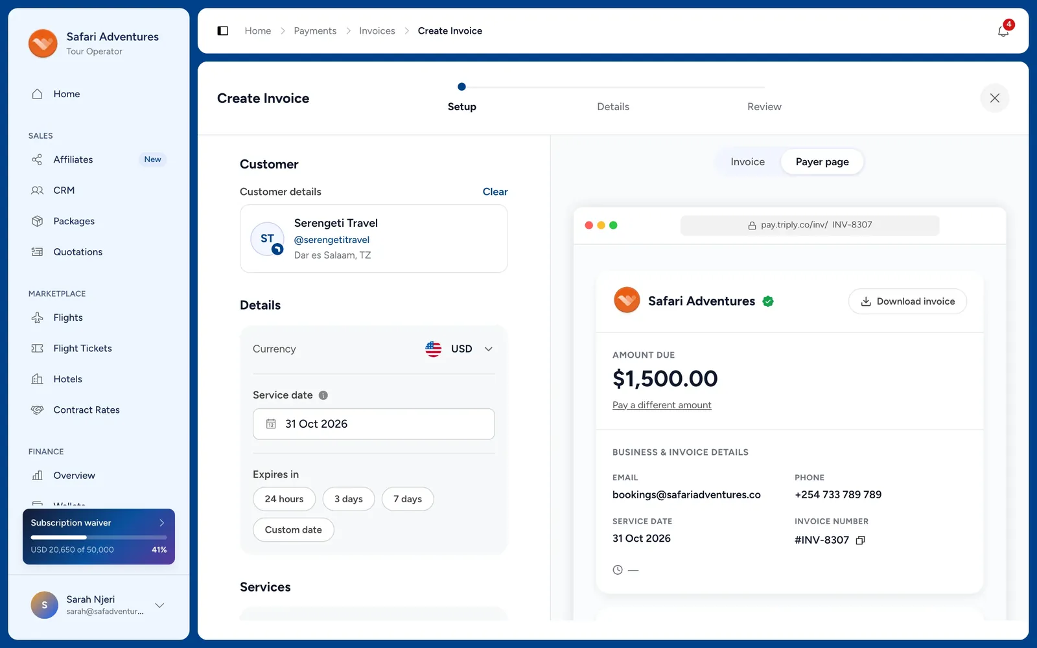Switch preview to Payer page view

point(822,162)
